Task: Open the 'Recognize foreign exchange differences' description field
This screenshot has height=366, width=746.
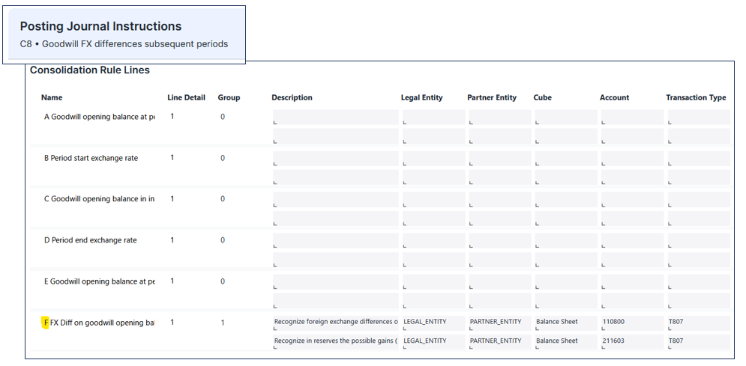Action: pos(336,322)
